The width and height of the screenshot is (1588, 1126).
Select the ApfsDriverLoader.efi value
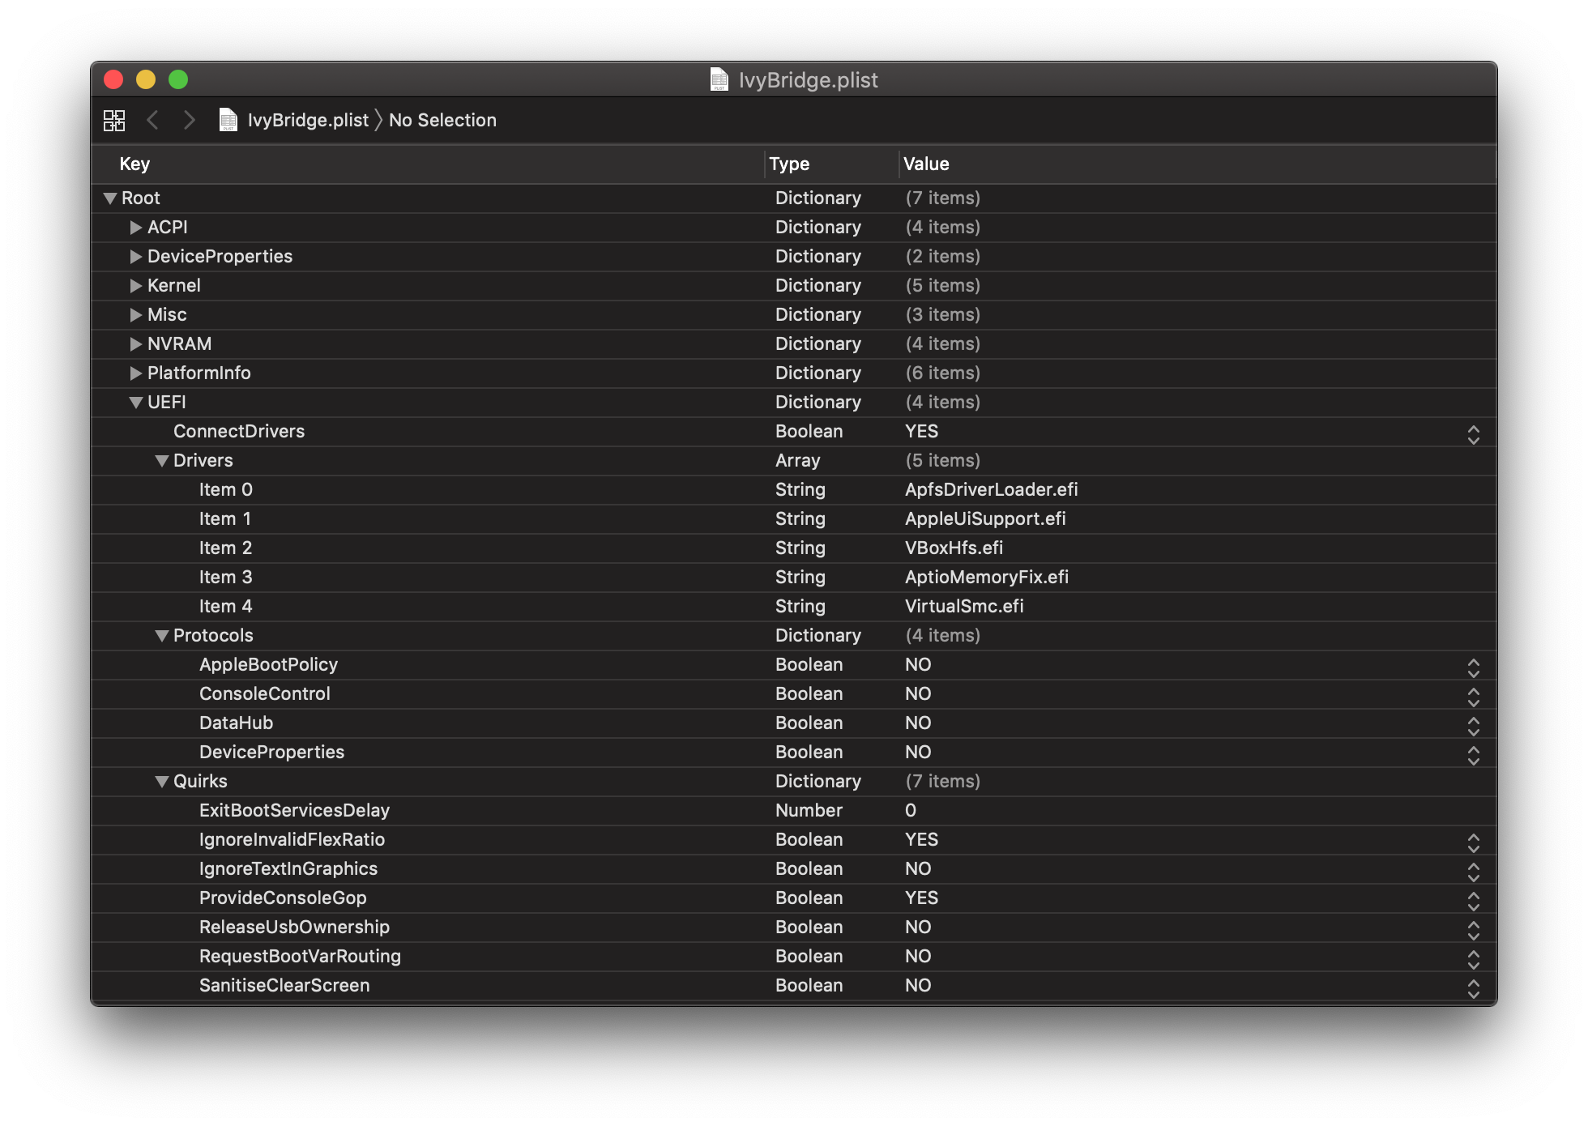click(x=991, y=489)
